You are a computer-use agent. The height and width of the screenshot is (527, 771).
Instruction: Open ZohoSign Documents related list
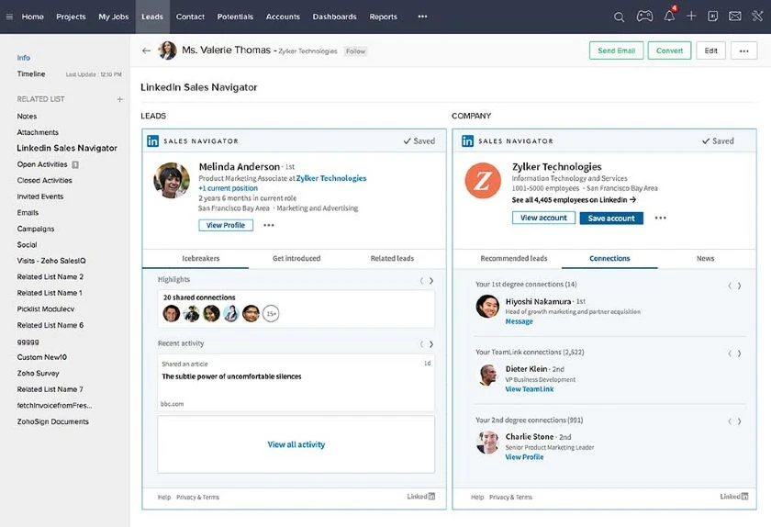52,421
